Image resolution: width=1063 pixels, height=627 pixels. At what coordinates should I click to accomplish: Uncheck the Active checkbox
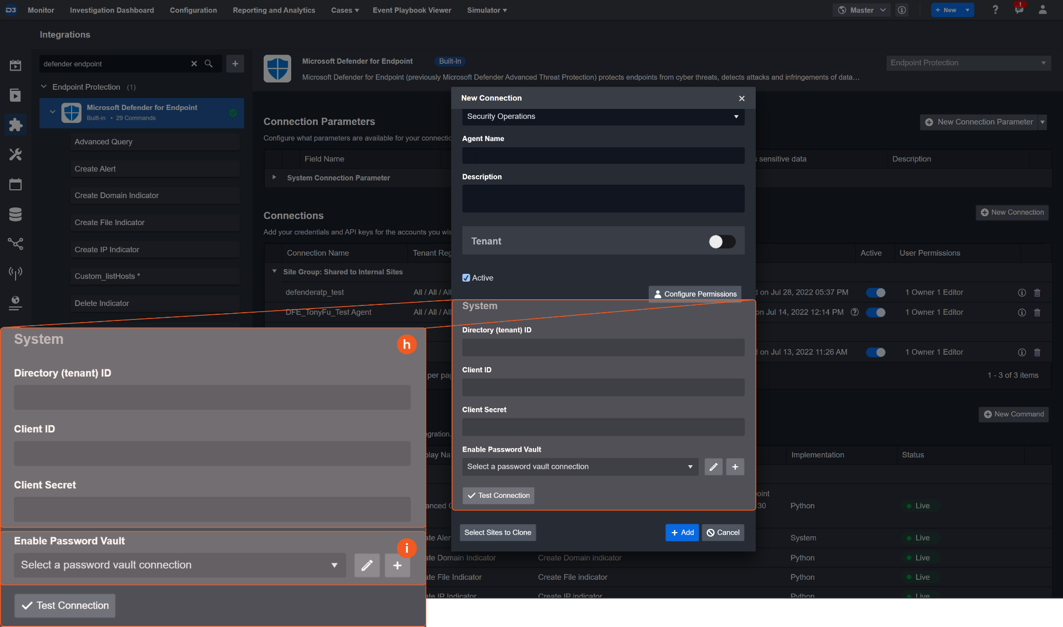point(466,278)
